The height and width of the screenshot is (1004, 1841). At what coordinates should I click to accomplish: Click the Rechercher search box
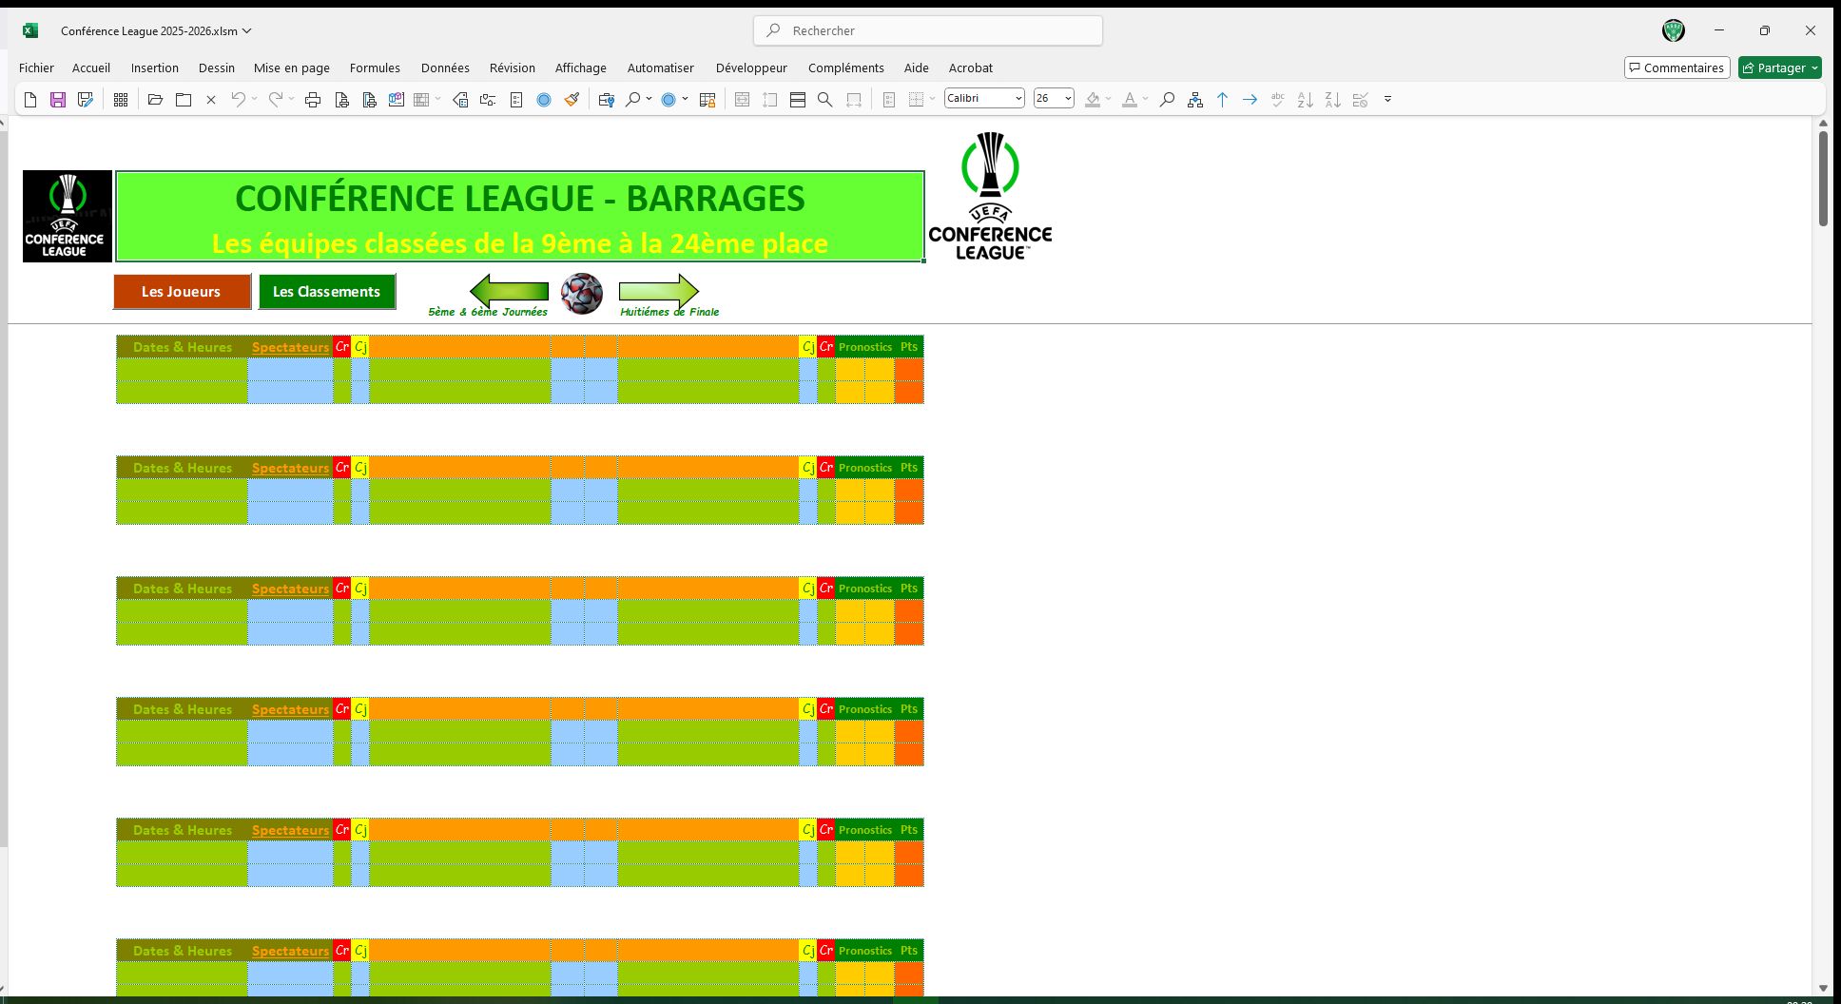click(928, 30)
